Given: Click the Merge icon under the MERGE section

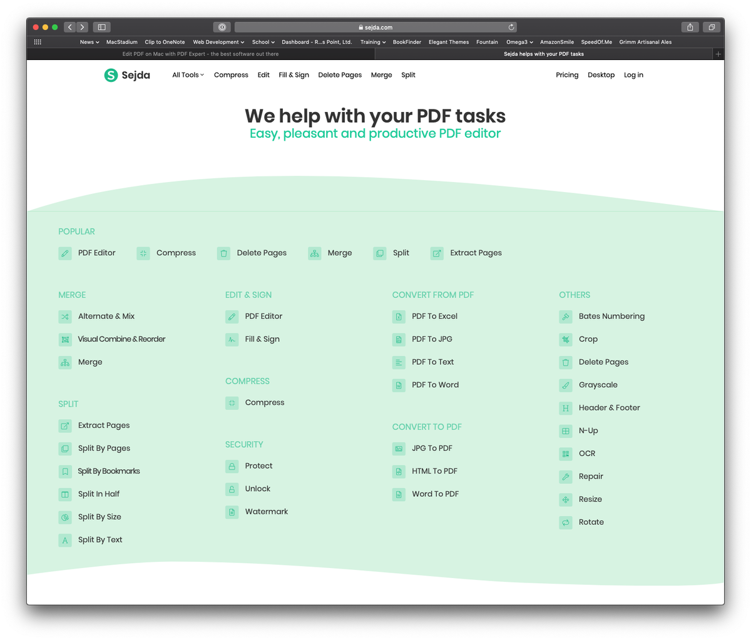Looking at the screenshot, I should coord(65,362).
